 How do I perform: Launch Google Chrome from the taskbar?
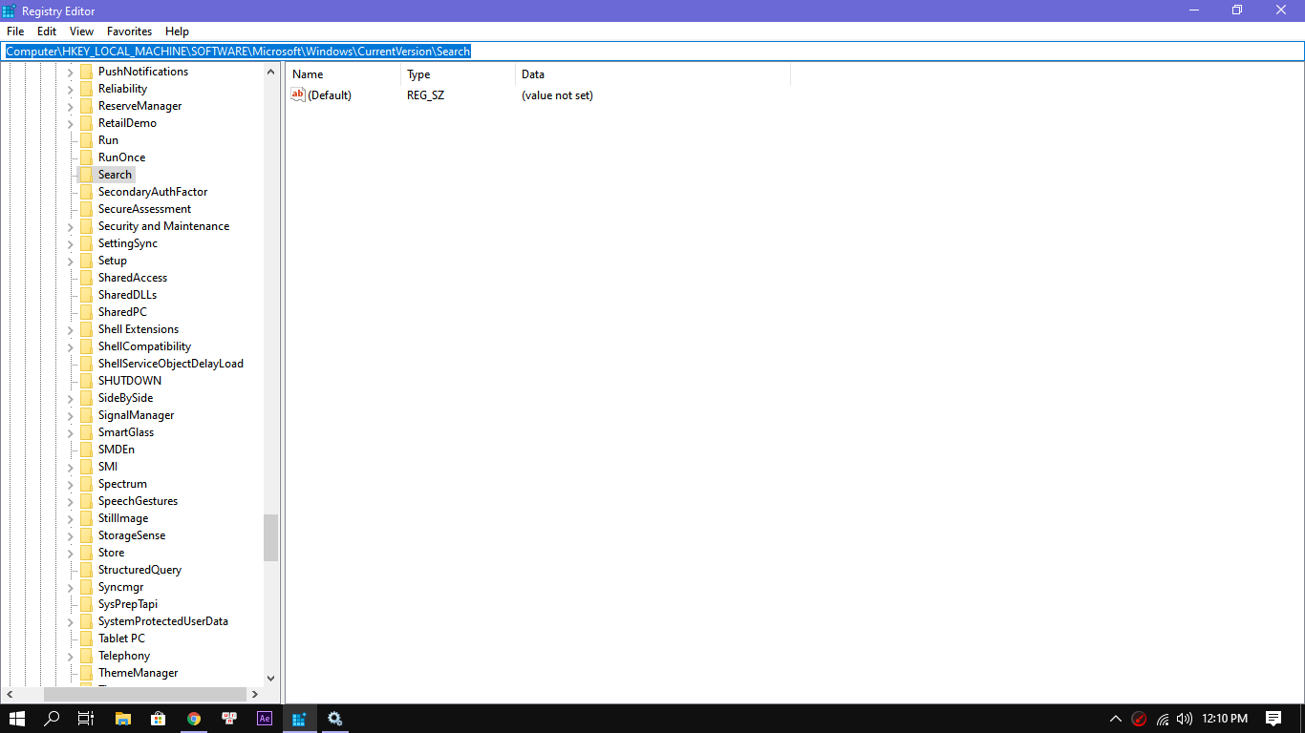tap(194, 719)
